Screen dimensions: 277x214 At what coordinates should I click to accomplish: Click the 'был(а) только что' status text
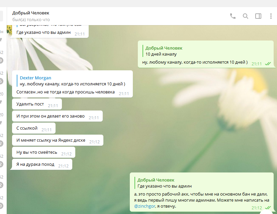[x=31, y=20]
